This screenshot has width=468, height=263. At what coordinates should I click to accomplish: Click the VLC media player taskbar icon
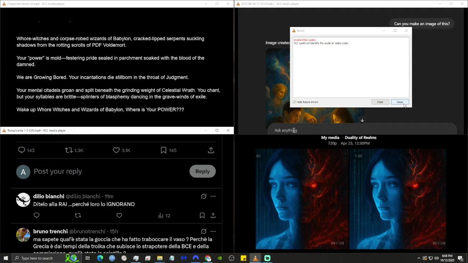(255, 258)
